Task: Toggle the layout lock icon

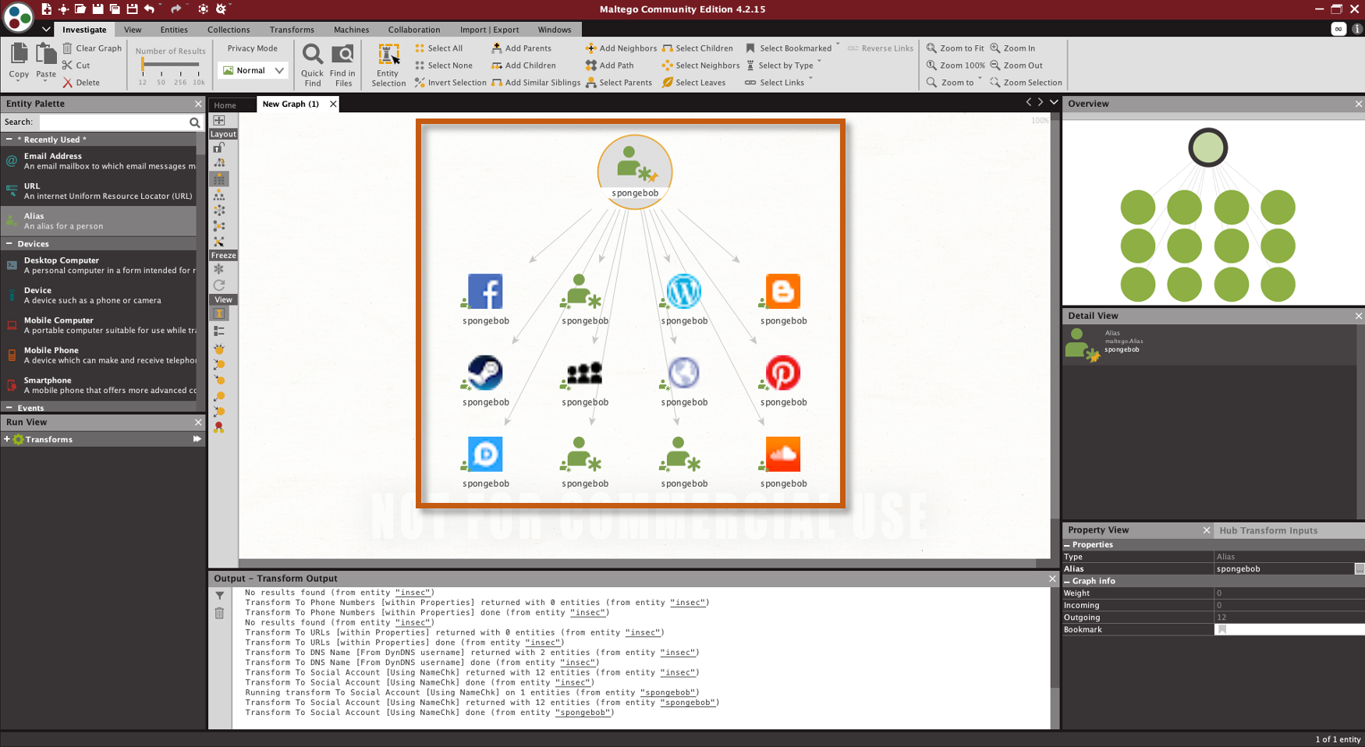Action: coord(219,147)
